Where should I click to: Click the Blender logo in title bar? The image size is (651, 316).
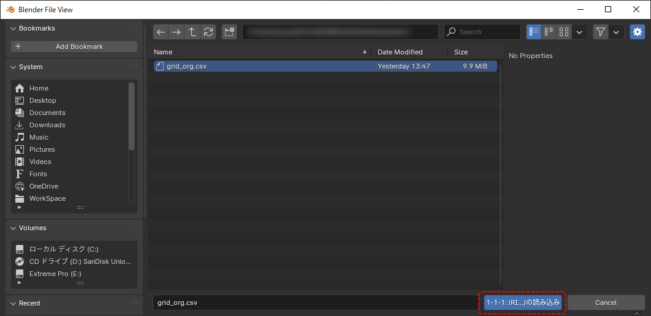click(10, 9)
